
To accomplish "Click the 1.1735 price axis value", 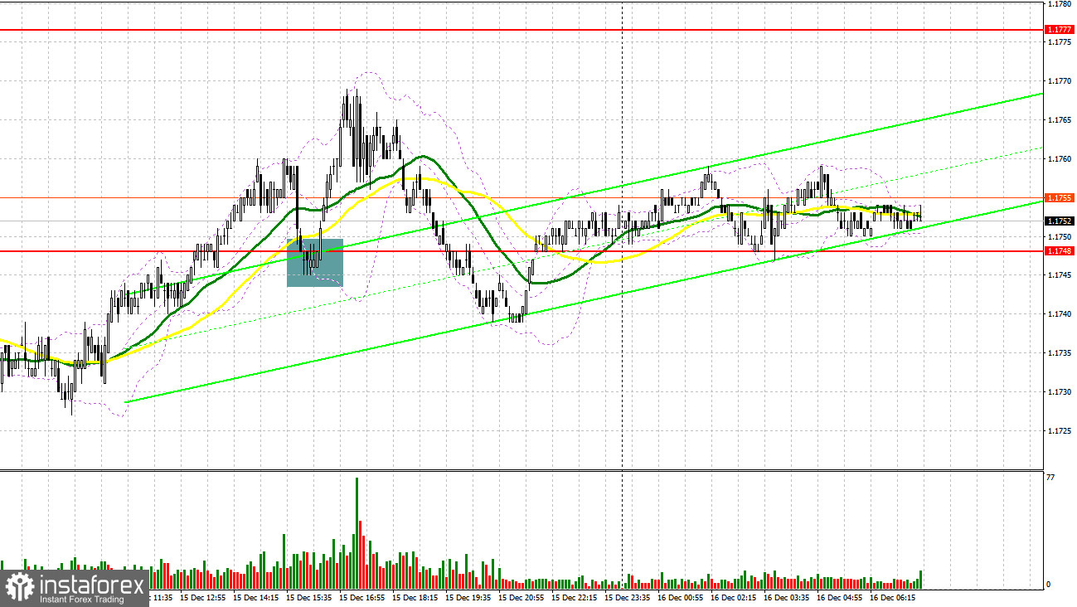I will (x=1059, y=353).
